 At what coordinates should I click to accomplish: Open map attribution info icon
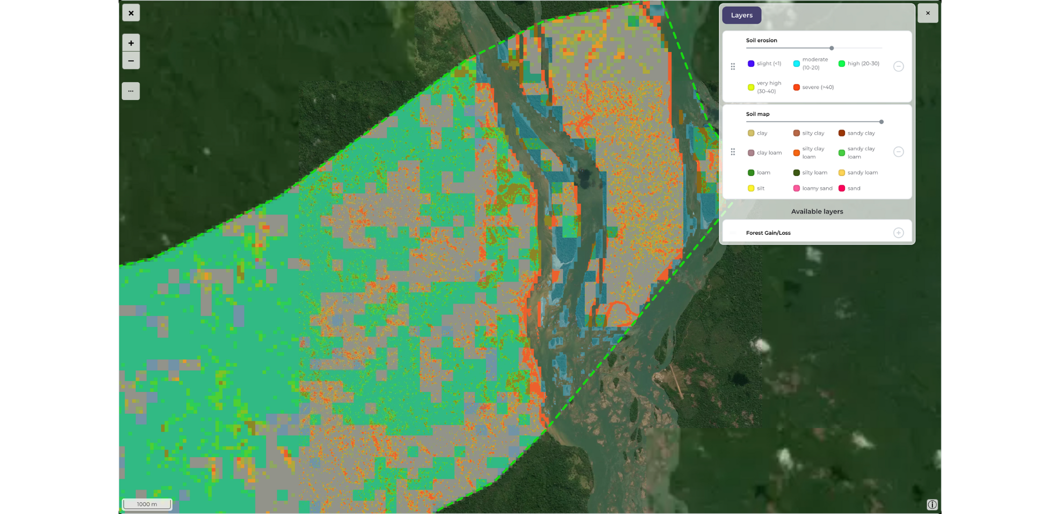932,504
